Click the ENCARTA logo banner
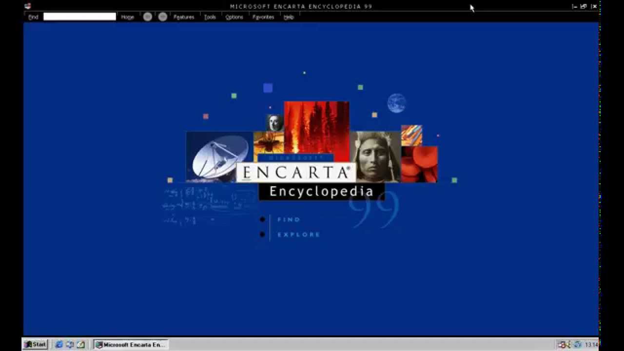624x351 pixels. (x=296, y=173)
